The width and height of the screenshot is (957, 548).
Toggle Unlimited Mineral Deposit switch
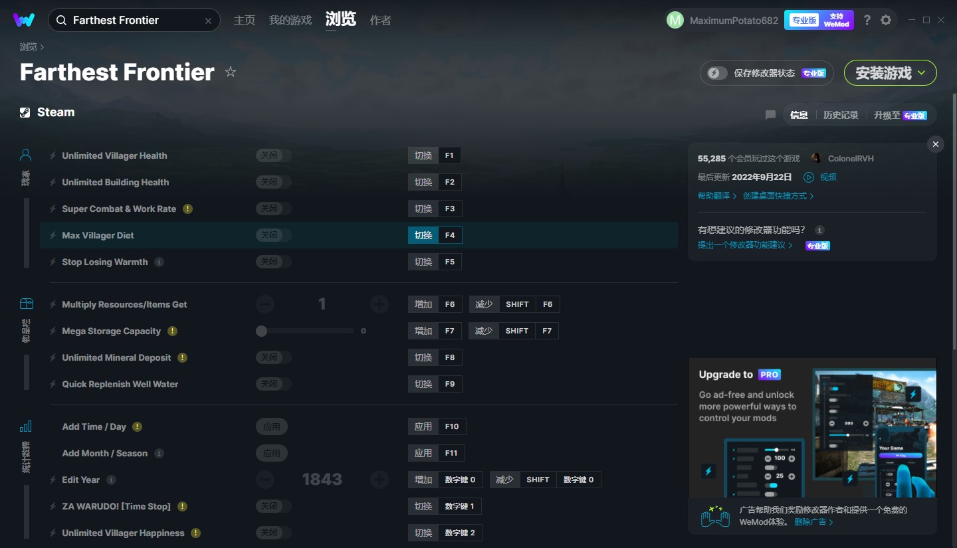(273, 357)
